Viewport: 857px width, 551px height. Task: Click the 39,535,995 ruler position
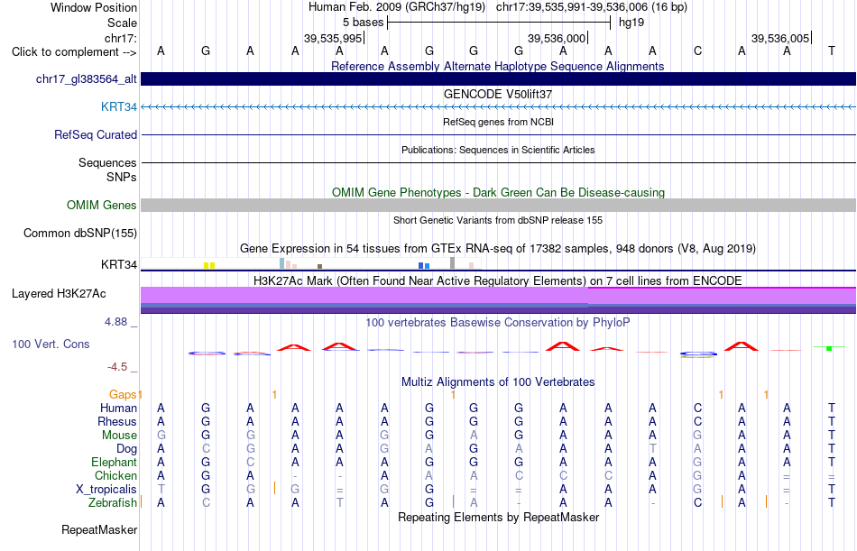[x=333, y=38]
